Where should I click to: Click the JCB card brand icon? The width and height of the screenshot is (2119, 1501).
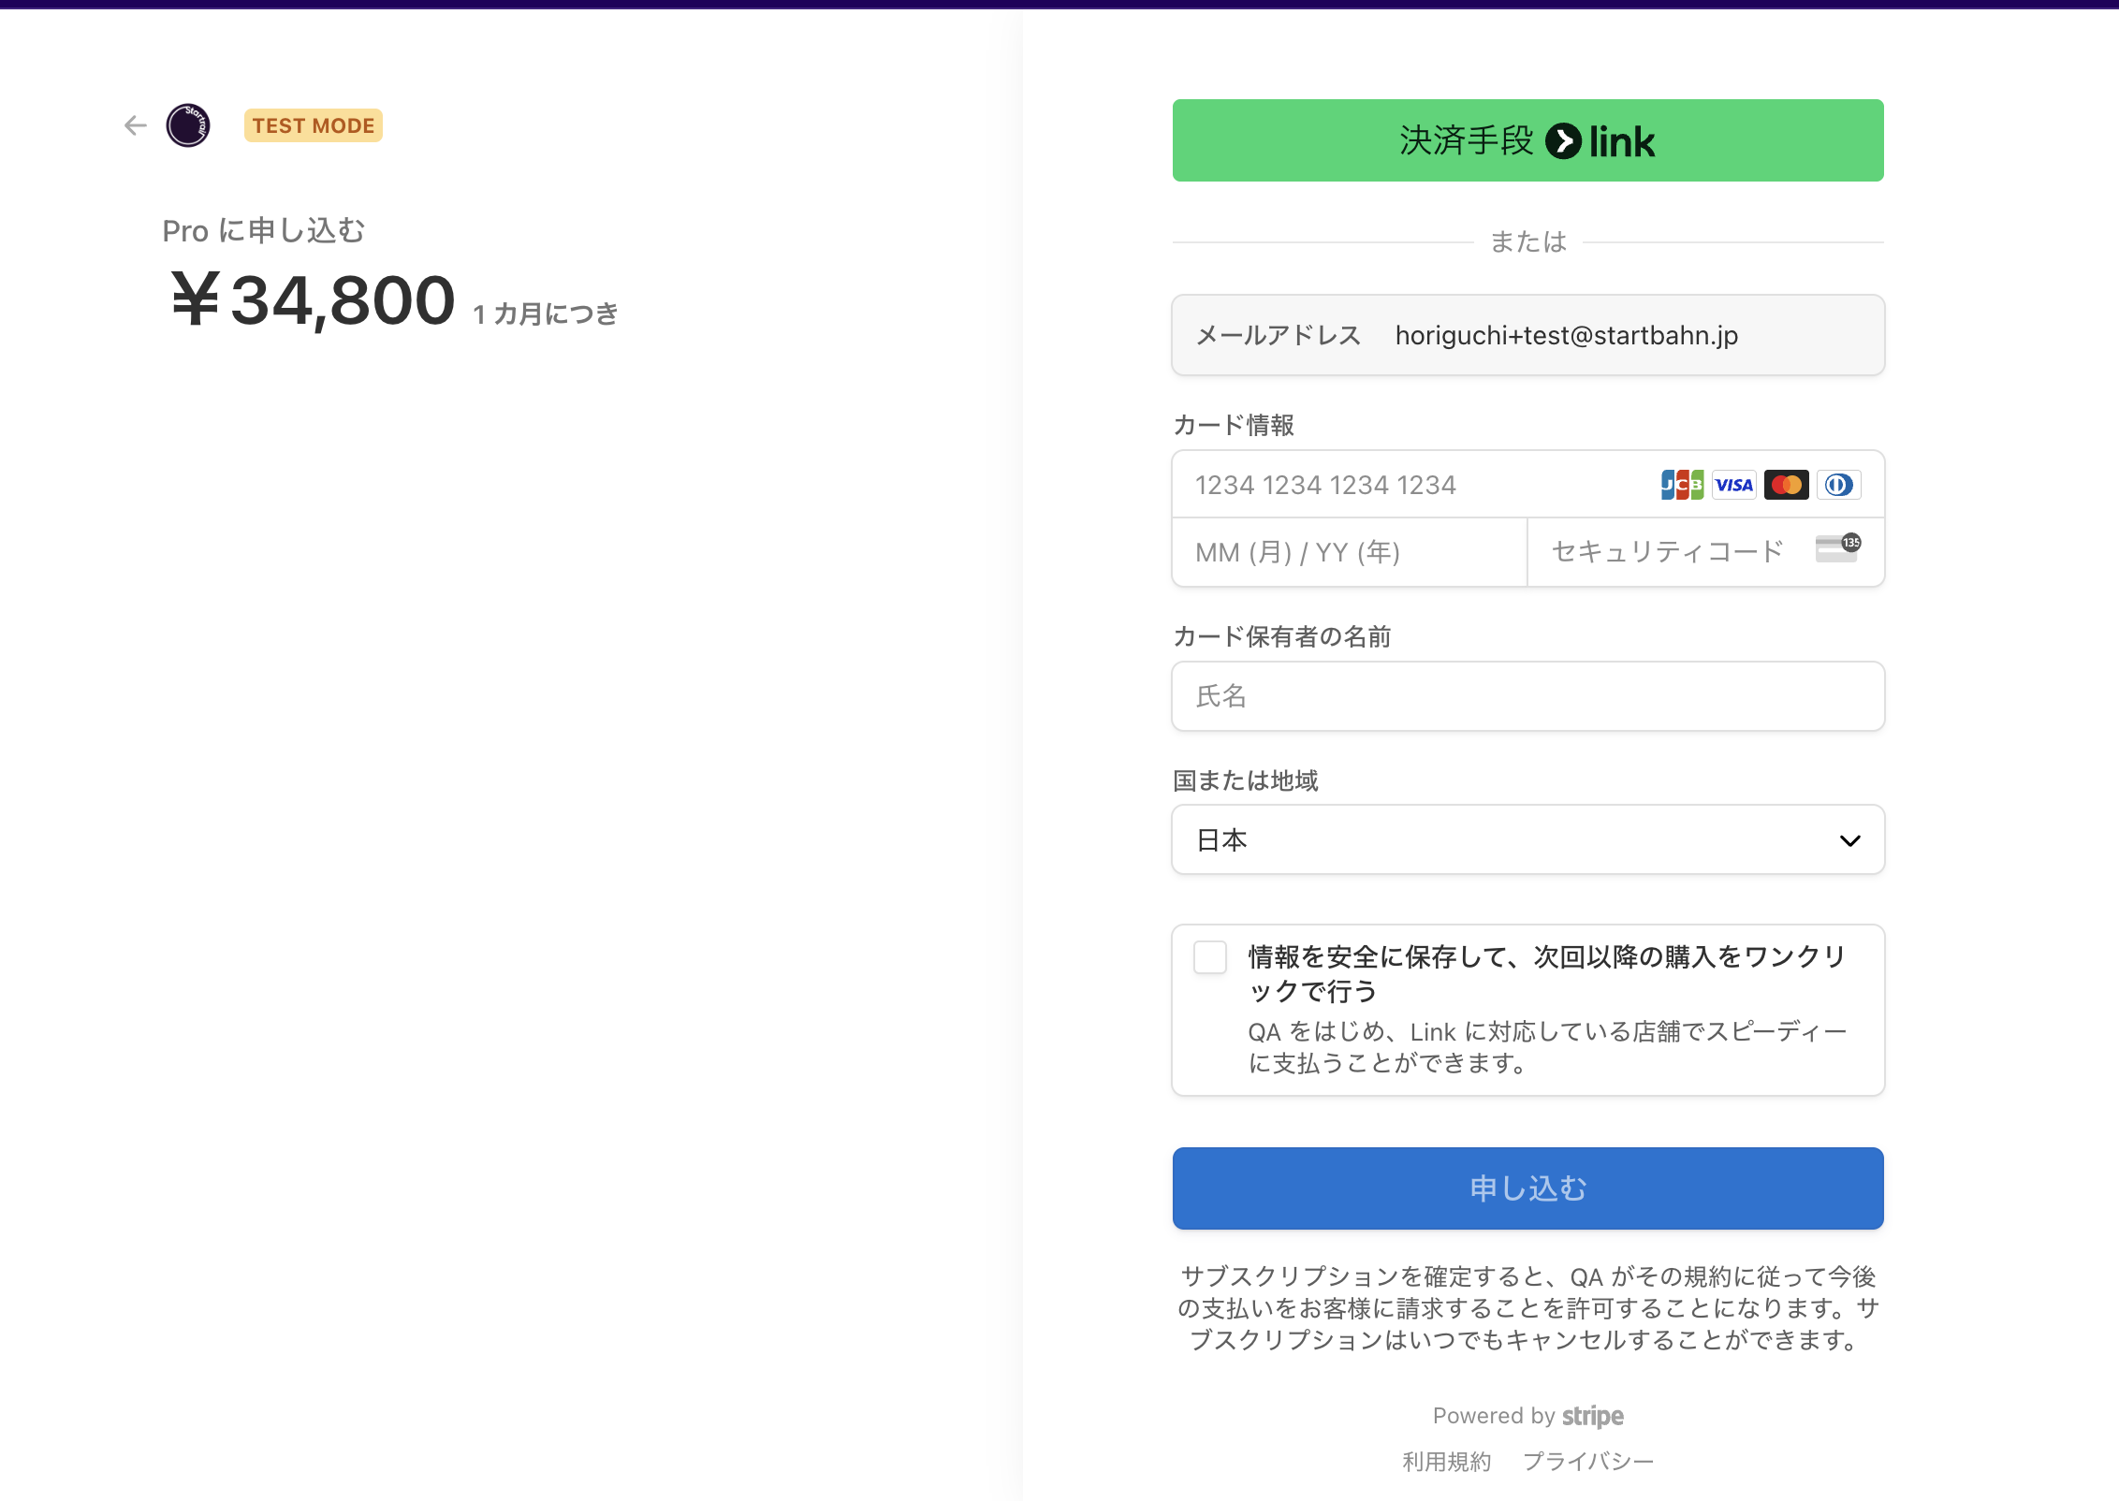(1682, 485)
